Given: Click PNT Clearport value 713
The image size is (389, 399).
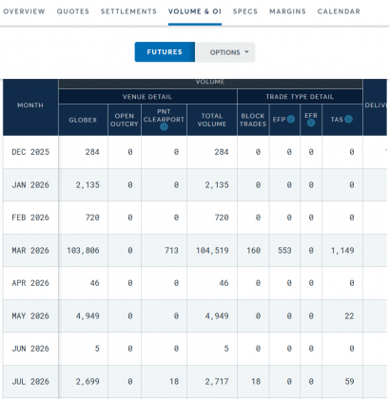Looking at the screenshot, I should pyautogui.click(x=171, y=251).
